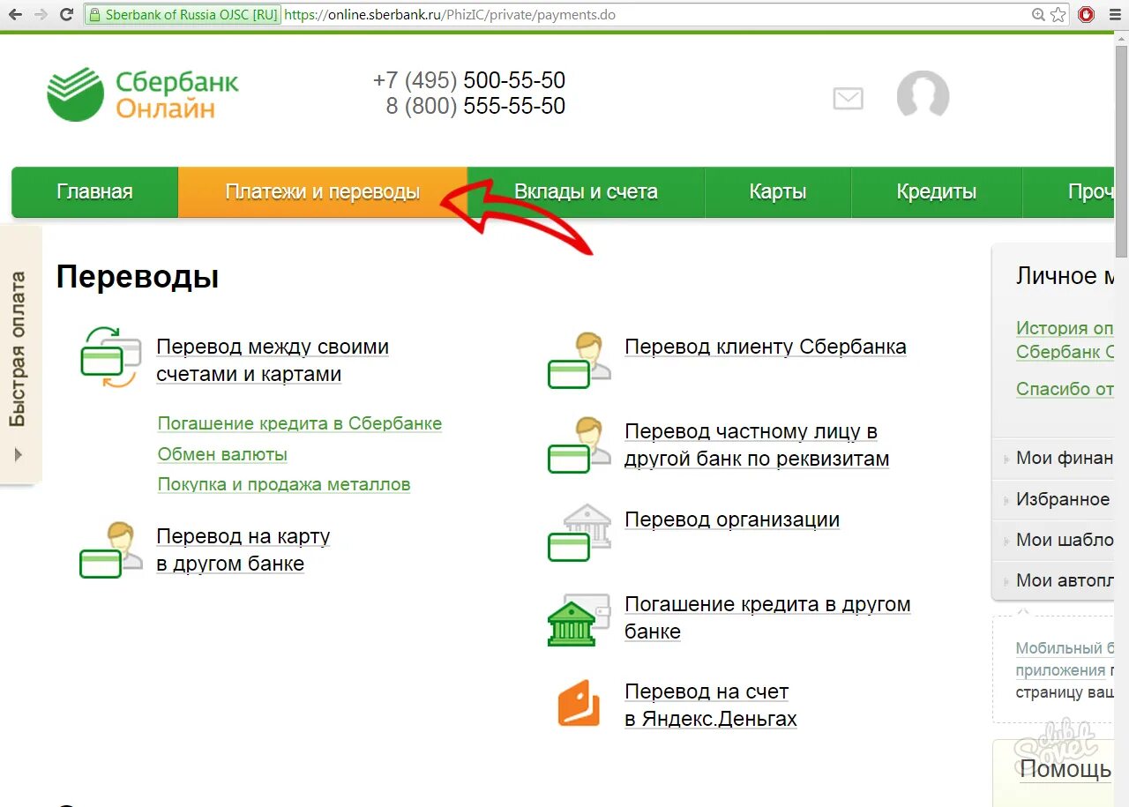This screenshot has width=1129, height=807.
Task: Click the user profile avatar
Action: click(x=923, y=95)
